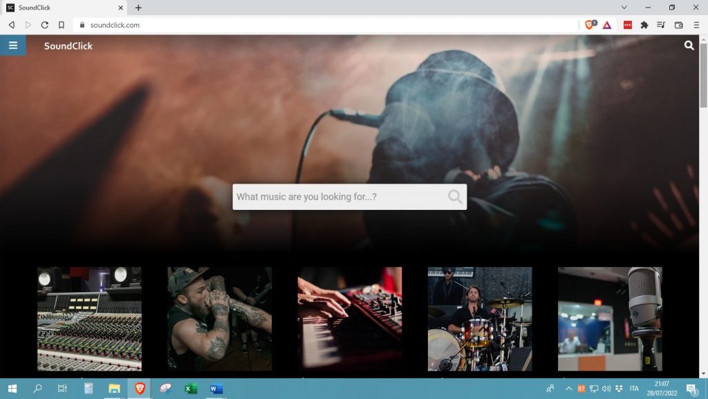Viewport: 708px width, 399px height.
Task: Open the Brave settings hamburger menu
Action: pos(696,24)
